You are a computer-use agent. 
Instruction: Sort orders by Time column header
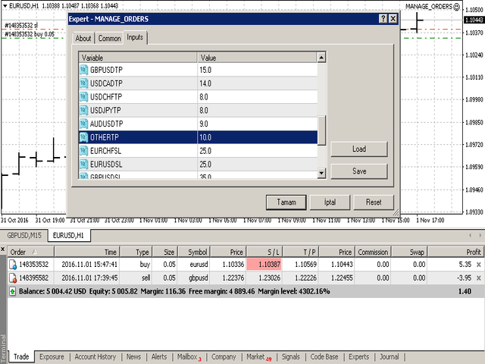(x=87, y=252)
